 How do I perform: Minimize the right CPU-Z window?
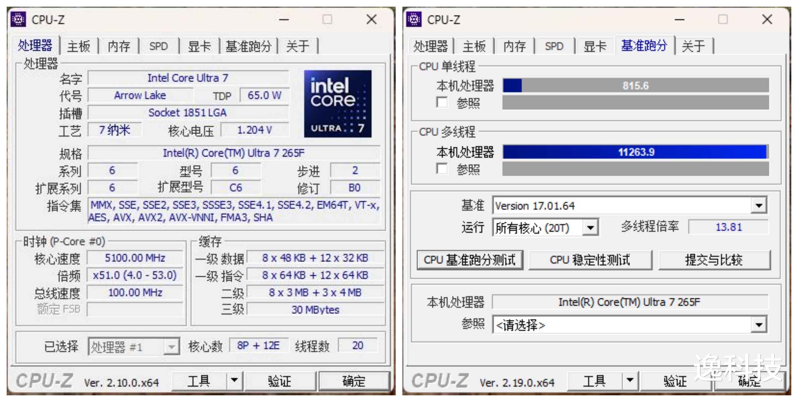point(679,19)
